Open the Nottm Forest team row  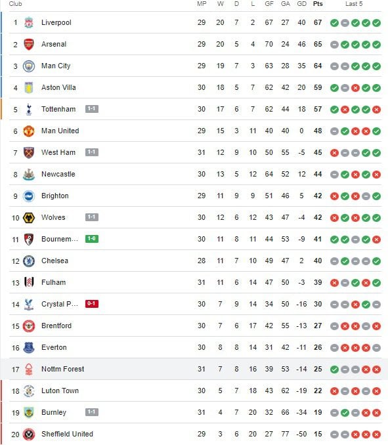194,369
